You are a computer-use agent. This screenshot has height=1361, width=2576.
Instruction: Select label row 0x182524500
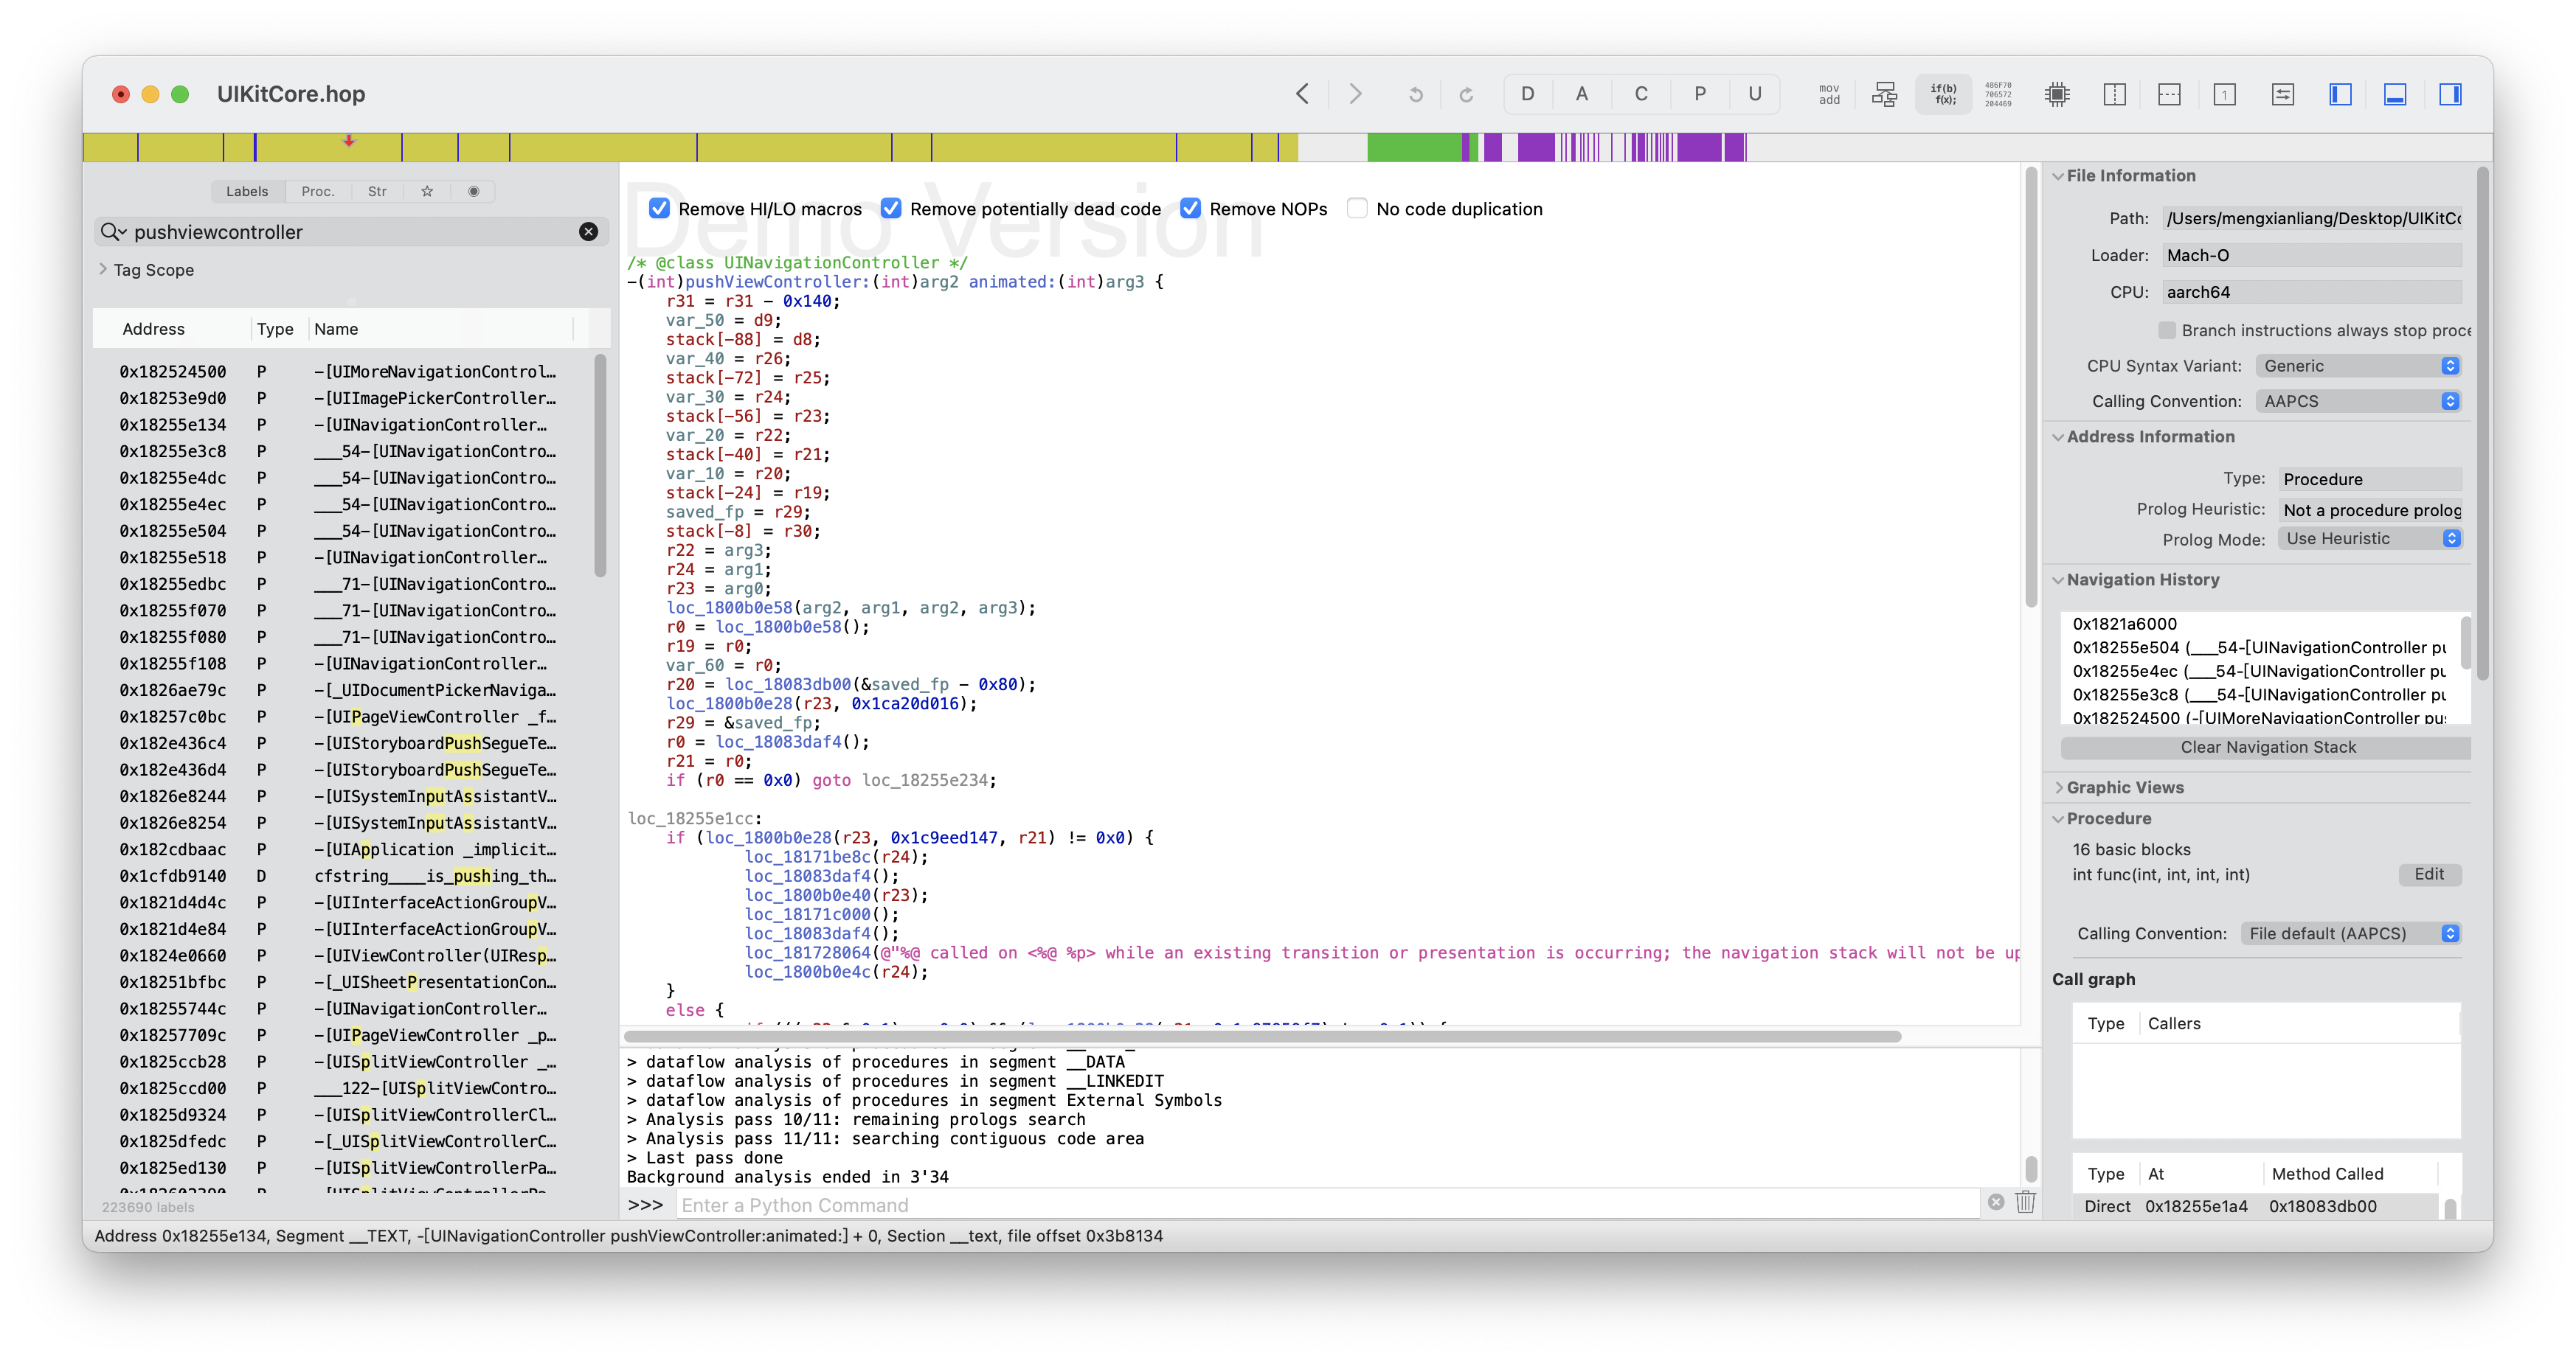pos(340,371)
